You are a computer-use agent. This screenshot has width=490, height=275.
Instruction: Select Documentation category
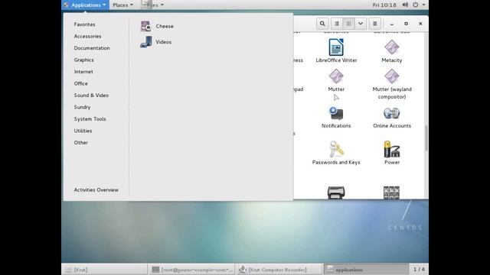pos(92,48)
